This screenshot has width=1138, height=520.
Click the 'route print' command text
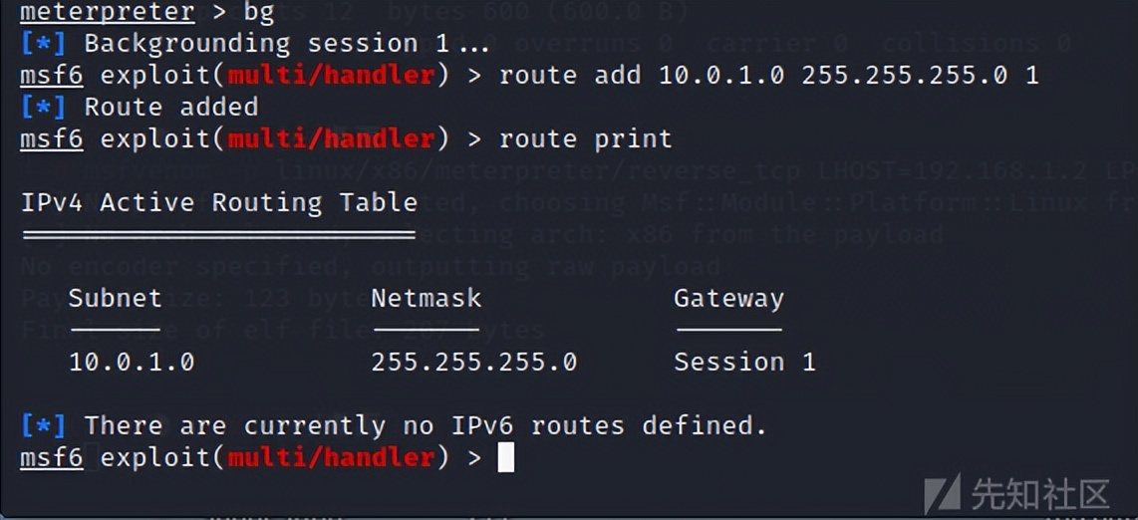[585, 138]
